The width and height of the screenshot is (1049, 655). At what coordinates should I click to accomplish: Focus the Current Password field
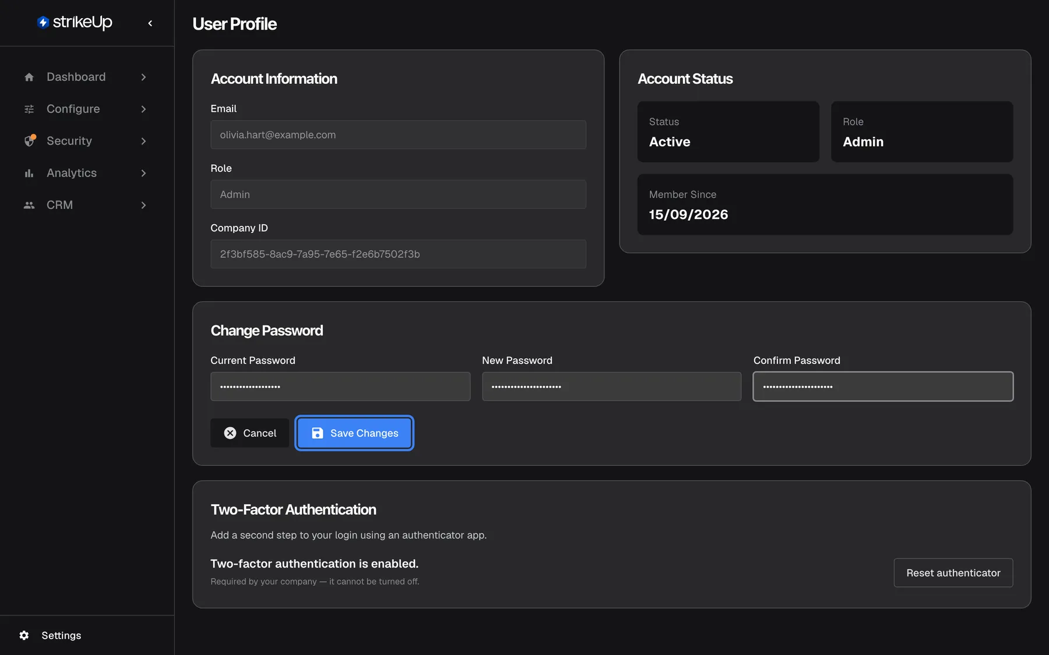[340, 387]
